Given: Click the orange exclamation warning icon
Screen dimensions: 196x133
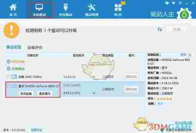Looking at the screenshot, I should tap(11, 30).
